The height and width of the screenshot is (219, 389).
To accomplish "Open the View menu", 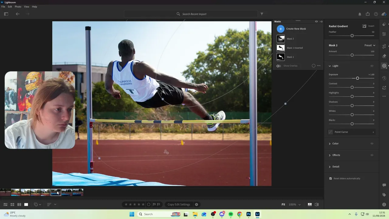I will click(x=27, y=7).
